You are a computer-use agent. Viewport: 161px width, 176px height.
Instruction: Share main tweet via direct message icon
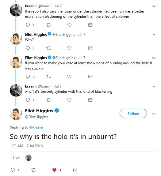click(x=75, y=170)
